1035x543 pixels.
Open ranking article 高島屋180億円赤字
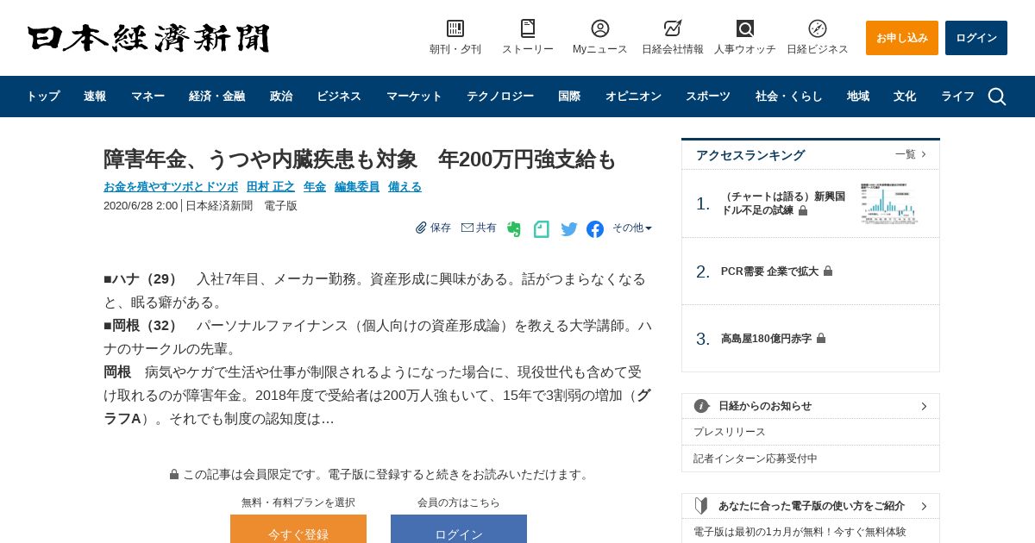(x=766, y=339)
